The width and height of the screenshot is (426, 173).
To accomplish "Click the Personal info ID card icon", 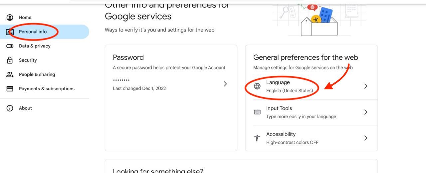I will (x=10, y=32).
